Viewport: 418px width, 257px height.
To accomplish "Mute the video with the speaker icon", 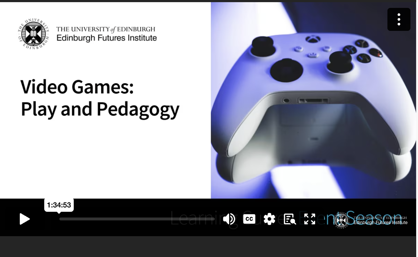I will (229, 219).
